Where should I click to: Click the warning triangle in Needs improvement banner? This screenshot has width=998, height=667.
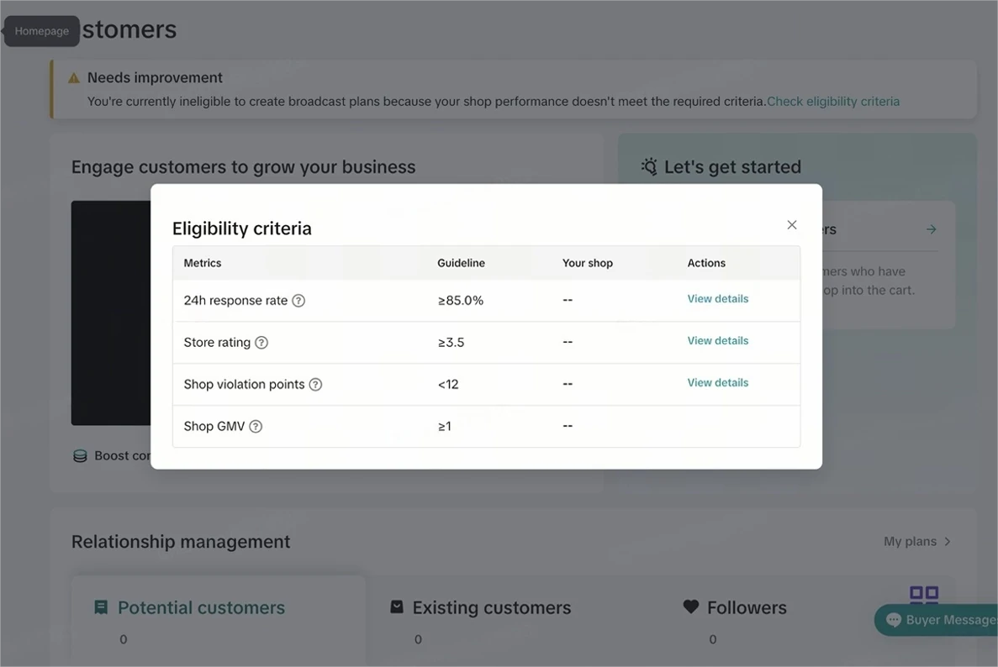73,77
